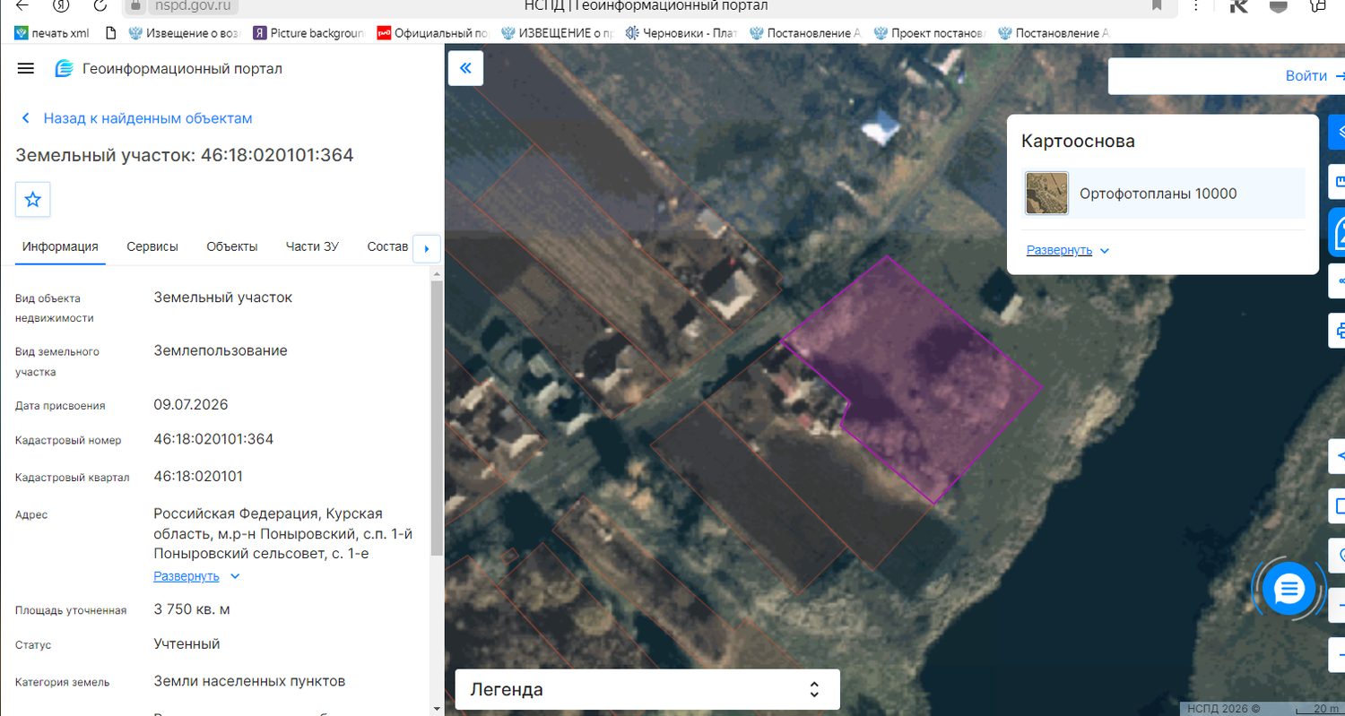The width and height of the screenshot is (1345, 716).
Task: Switch to the Части ЗУ tab
Action: pyautogui.click(x=312, y=246)
